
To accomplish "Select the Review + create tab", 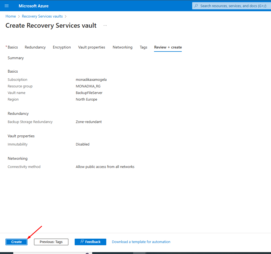I will (168, 47).
